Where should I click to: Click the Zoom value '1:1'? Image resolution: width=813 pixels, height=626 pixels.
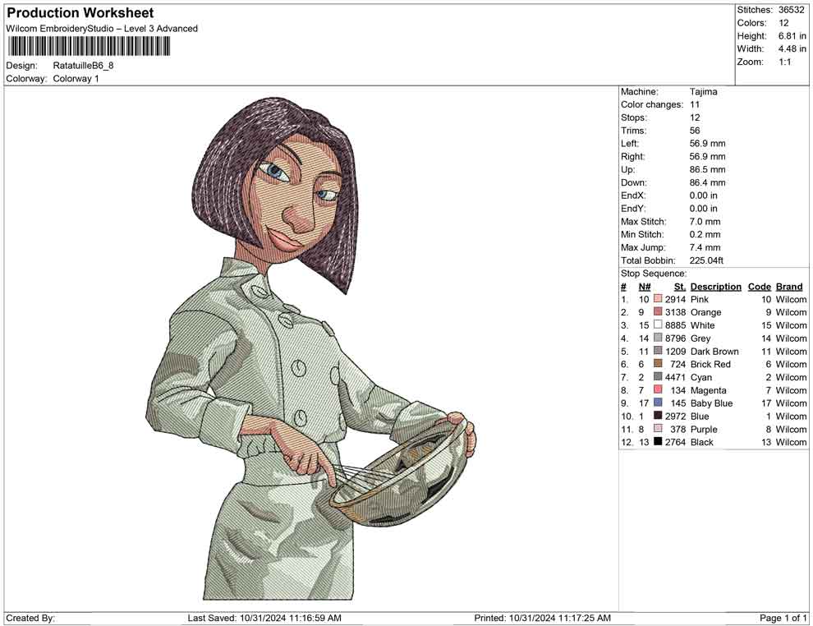[x=785, y=62]
